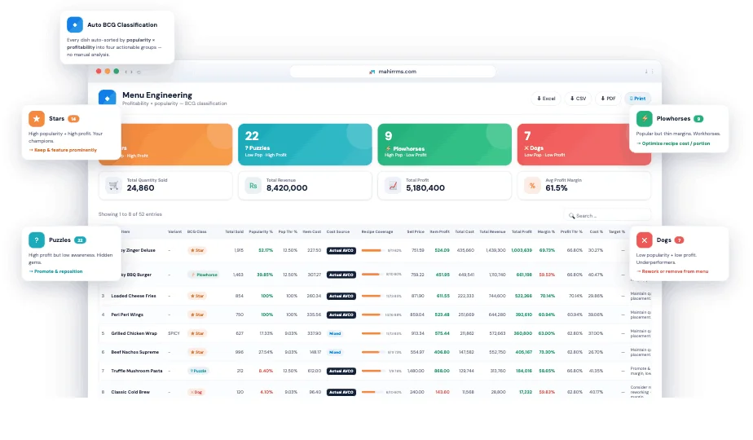Export the report via PDF button
753x440 pixels.
608,99
